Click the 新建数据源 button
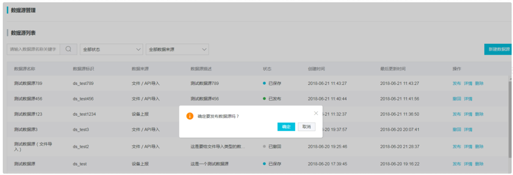Screen dimensions: 513x175 coord(498,49)
